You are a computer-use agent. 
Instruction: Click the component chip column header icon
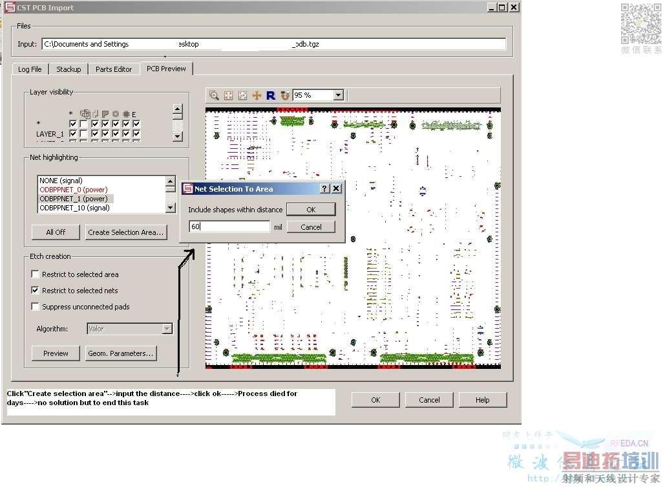126,114
